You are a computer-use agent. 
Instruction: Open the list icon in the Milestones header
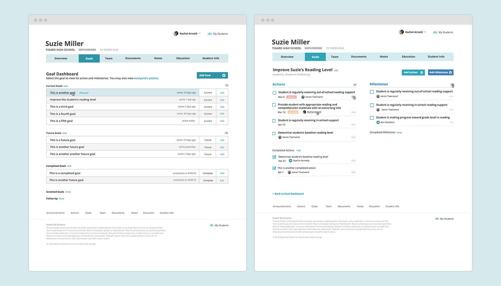tap(452, 85)
